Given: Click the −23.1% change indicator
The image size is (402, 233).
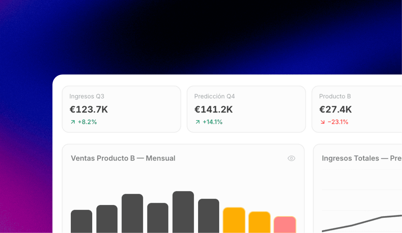Looking at the screenshot, I should point(338,122).
